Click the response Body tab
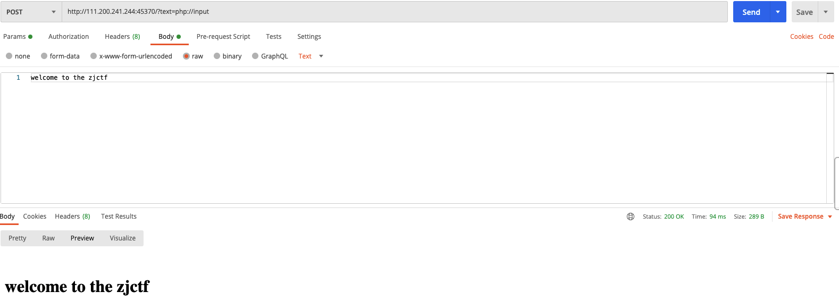Image resolution: width=839 pixels, height=308 pixels. pyautogui.click(x=7, y=217)
